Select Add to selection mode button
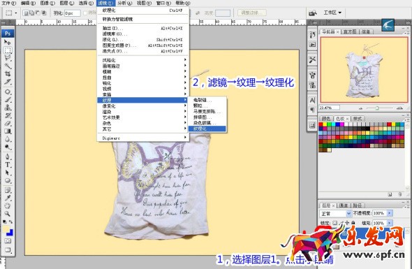This screenshot has width=412, height=269. click(x=32, y=13)
